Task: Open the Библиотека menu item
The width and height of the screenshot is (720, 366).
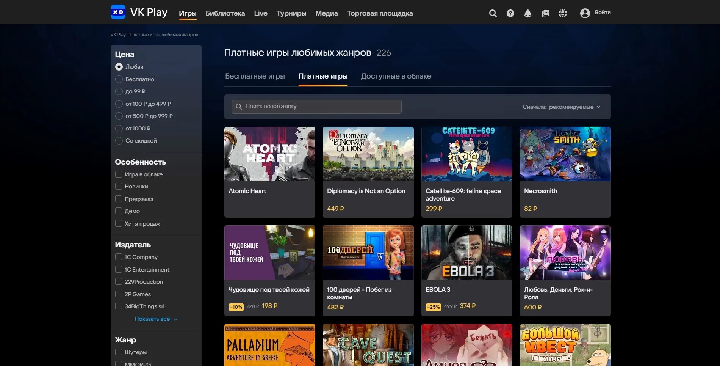Action: click(225, 13)
